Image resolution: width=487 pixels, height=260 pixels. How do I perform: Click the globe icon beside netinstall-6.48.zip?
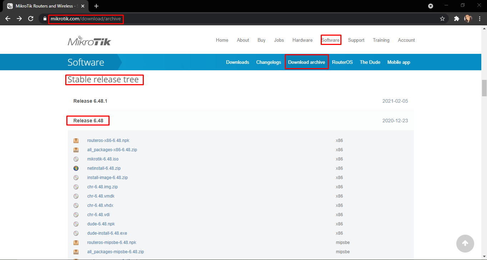tap(76, 168)
